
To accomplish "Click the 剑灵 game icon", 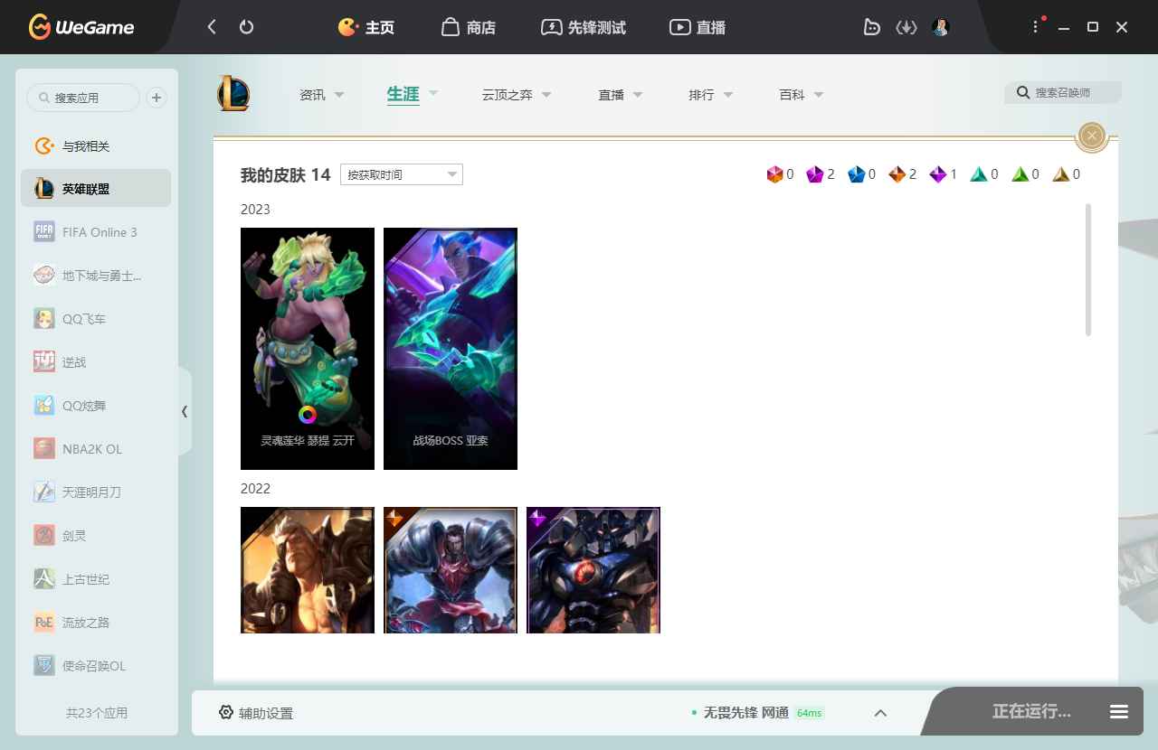I will pos(44,536).
